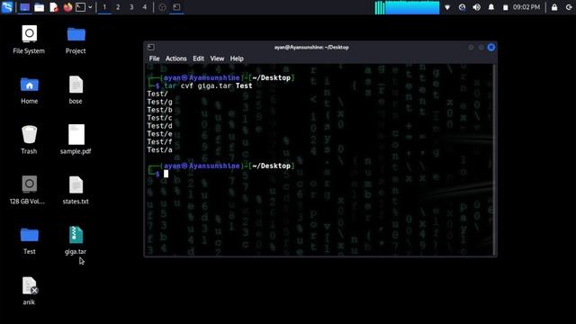Open the clock showing 09:02 PM
This screenshot has height=324, width=576.
click(526, 7)
